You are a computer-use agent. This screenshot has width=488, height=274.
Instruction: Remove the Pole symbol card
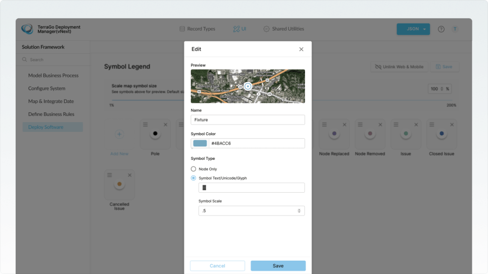coord(165,125)
